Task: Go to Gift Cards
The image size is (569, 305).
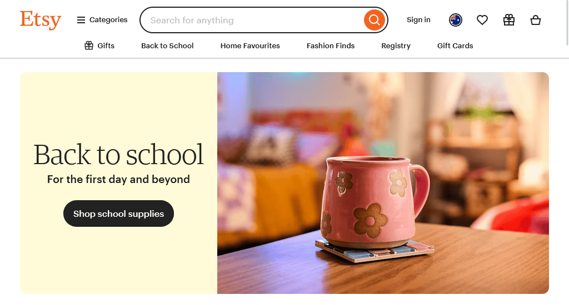Action: pos(455,45)
